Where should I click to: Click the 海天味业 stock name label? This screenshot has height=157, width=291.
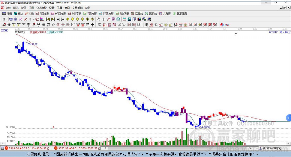(285, 32)
